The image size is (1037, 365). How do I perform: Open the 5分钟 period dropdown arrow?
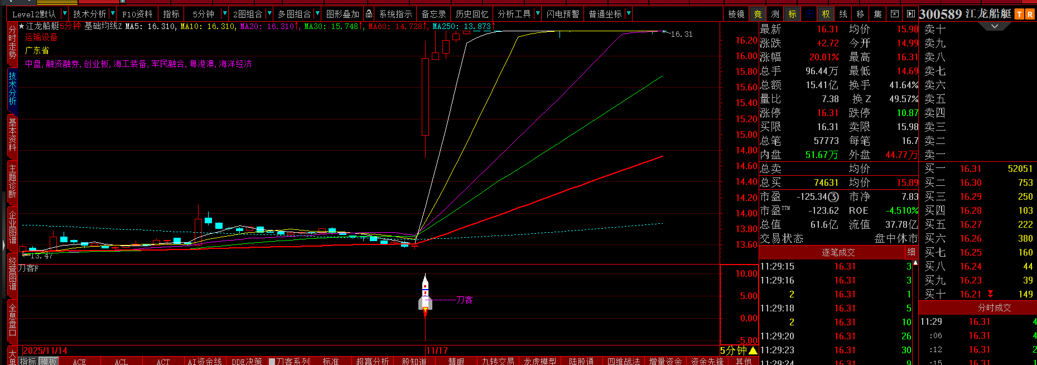(x=225, y=13)
